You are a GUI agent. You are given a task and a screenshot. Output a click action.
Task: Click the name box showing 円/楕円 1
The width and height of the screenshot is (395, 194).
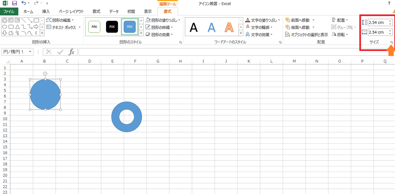pyautogui.click(x=16, y=52)
